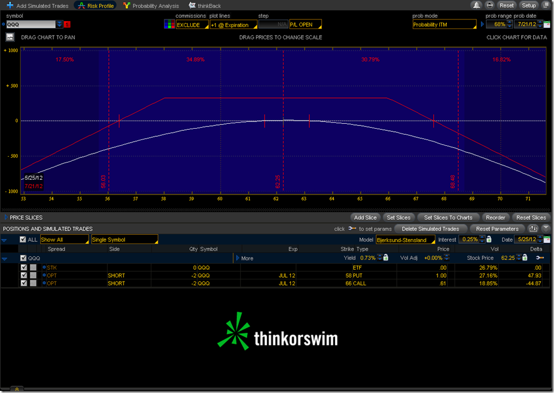554x393 pixels.
Task: Open the positions panel dropdown arrow at far right
Action: pyautogui.click(x=546, y=228)
